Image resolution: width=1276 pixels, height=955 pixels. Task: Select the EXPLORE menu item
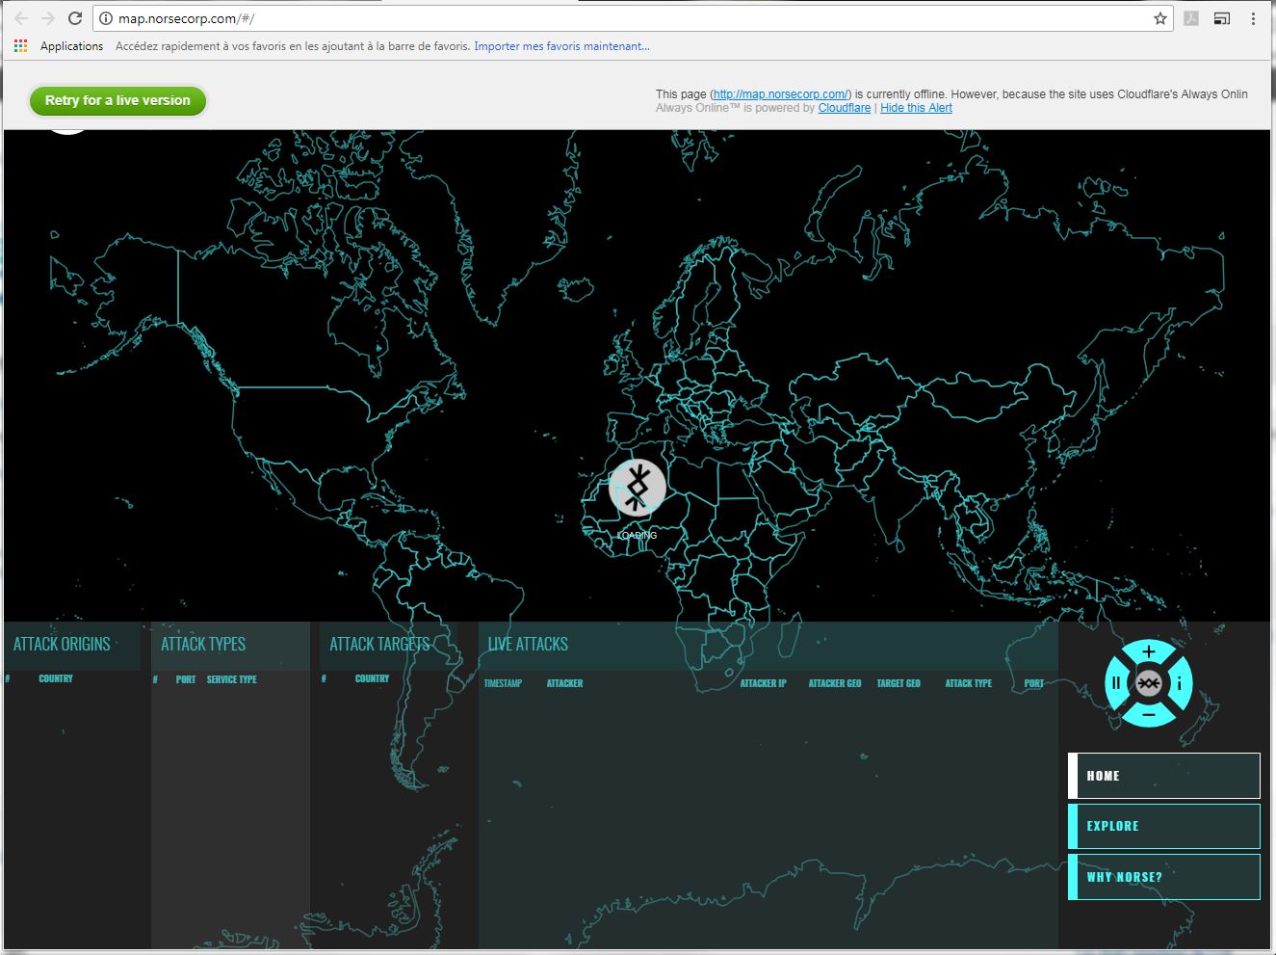pyautogui.click(x=1164, y=826)
